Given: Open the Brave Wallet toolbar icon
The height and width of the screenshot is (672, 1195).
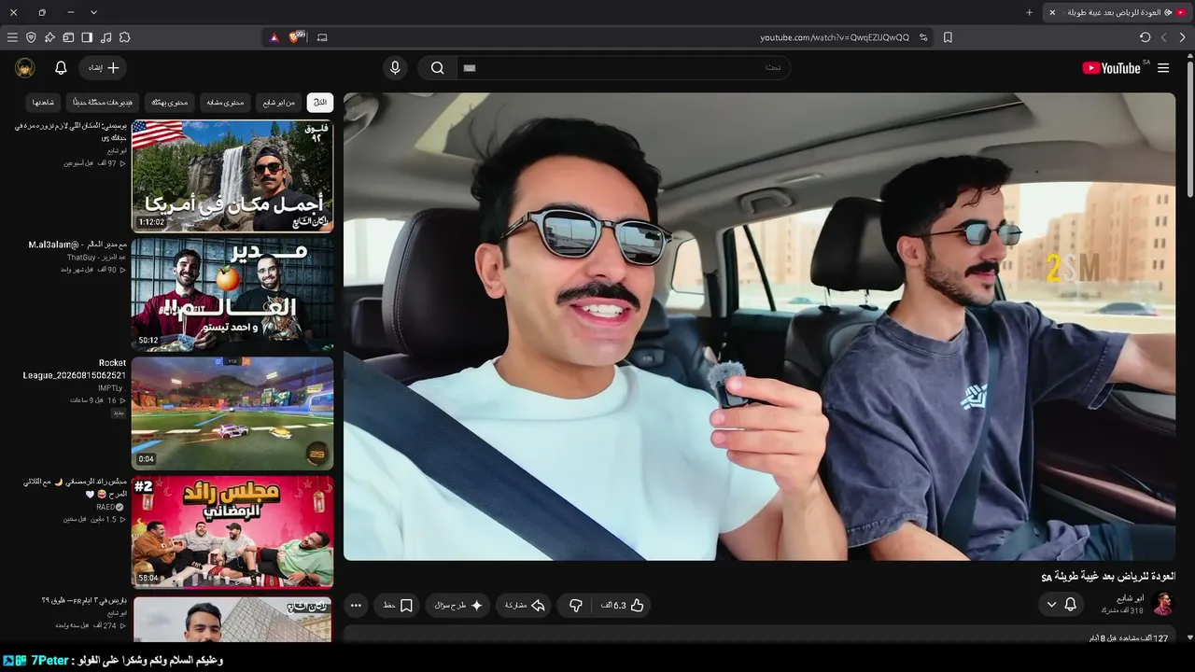Looking at the screenshot, I should [68, 37].
